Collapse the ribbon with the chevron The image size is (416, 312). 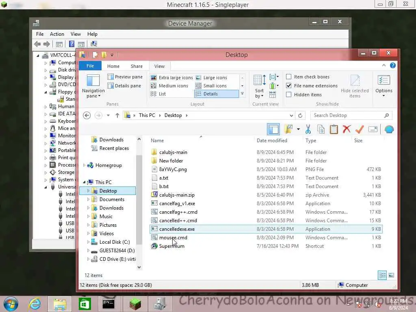pos(383,65)
